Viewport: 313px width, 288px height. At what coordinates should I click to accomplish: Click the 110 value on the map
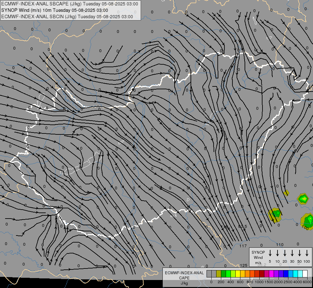(x=280, y=244)
